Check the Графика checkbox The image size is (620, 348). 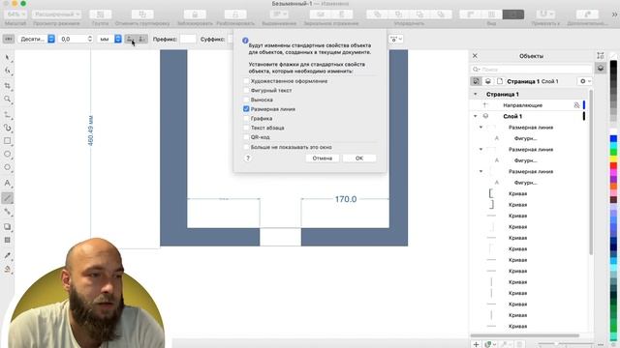[246, 118]
